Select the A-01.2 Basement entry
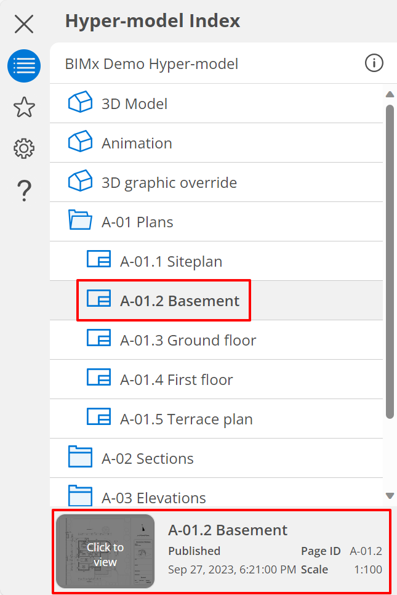The image size is (397, 595). pos(179,301)
